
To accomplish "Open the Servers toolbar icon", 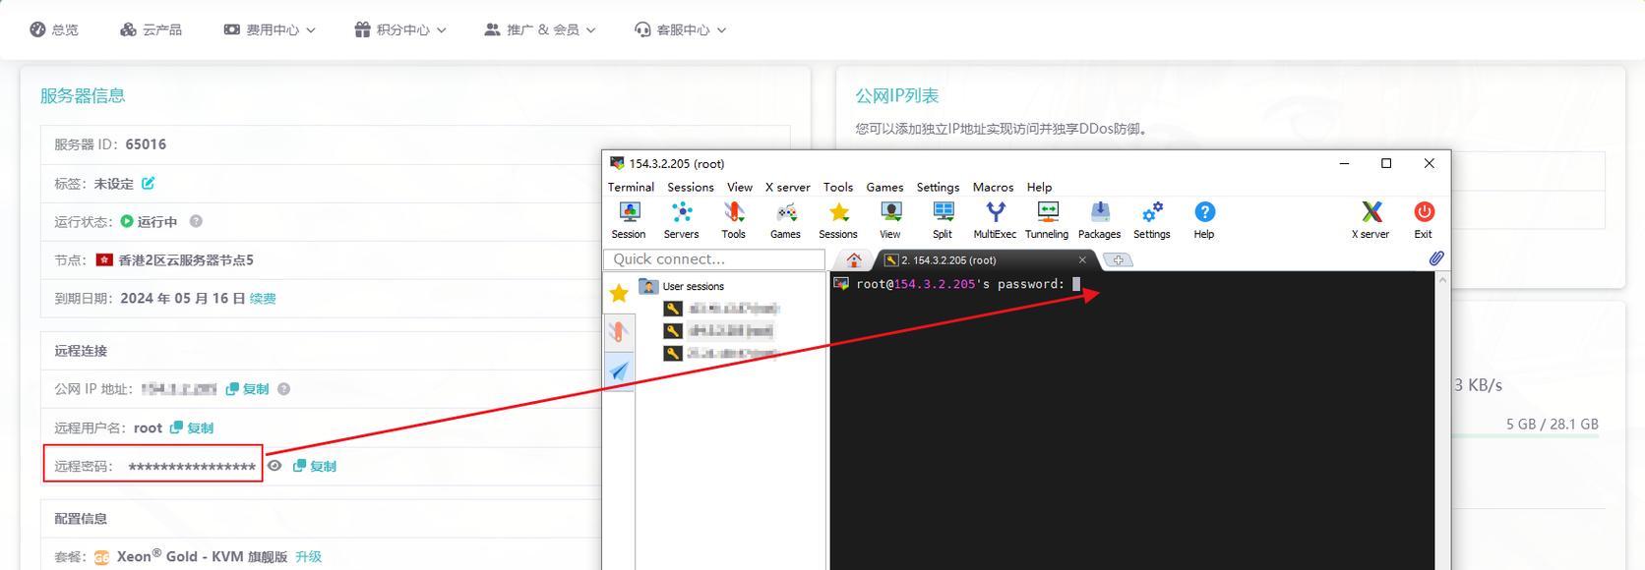I will click(681, 220).
